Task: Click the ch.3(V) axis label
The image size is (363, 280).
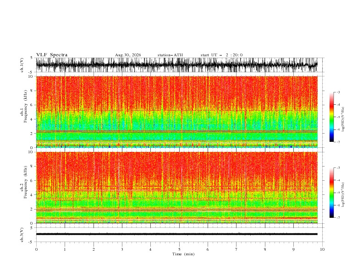Action: tap(22, 235)
